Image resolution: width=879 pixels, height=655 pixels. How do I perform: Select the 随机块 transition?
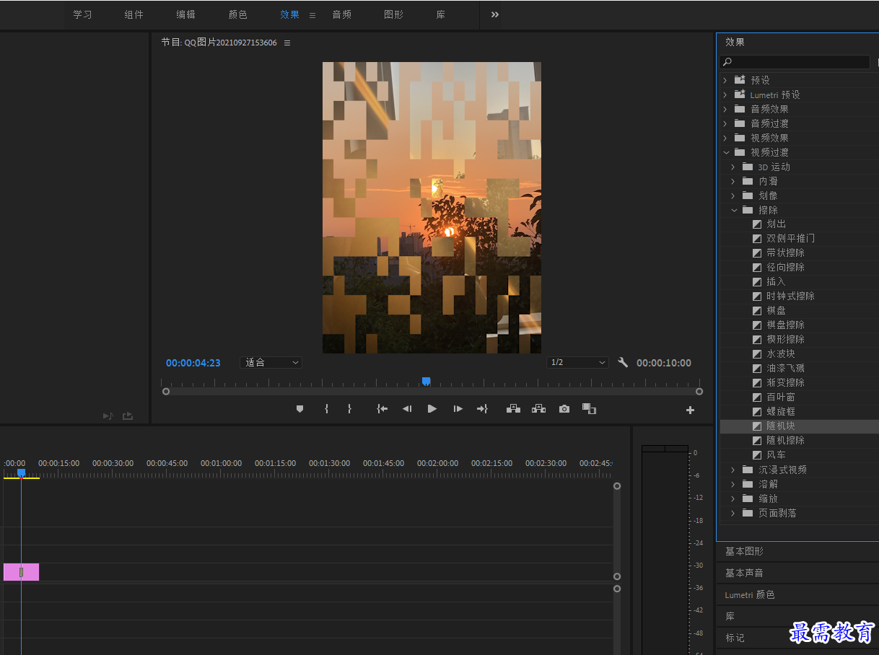(781, 426)
